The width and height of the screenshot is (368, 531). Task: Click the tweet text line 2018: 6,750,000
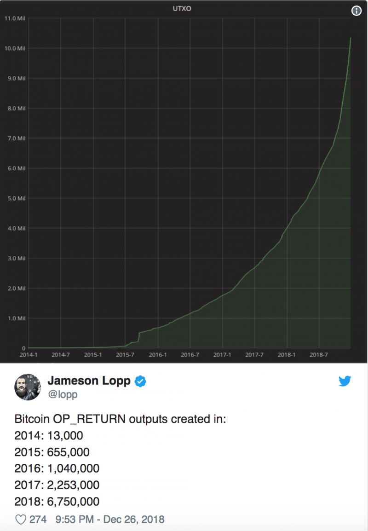point(57,502)
